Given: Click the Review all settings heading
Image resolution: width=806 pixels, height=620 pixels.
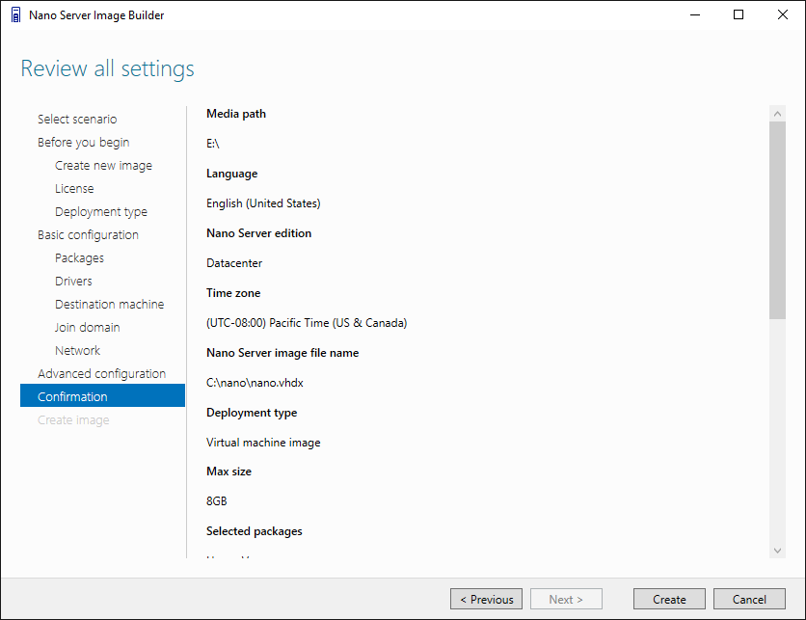Looking at the screenshot, I should coord(107,68).
